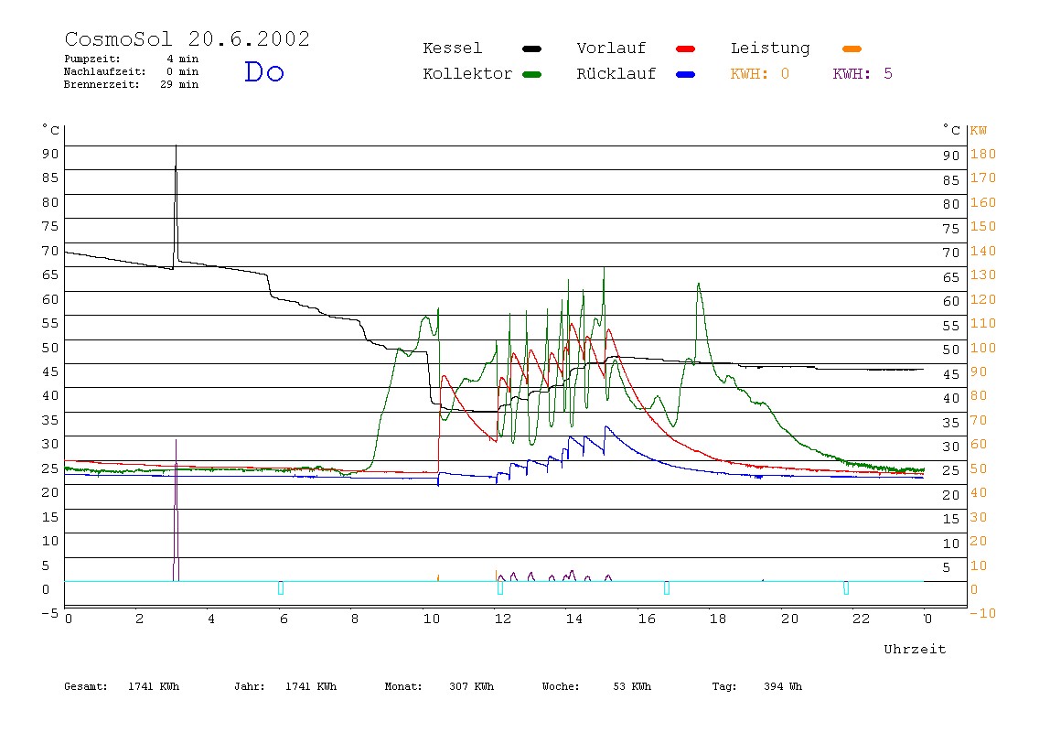Click the purple "KWH: 5" readout
Image resolution: width=1050 pixels, height=743 pixels.
[x=862, y=74]
